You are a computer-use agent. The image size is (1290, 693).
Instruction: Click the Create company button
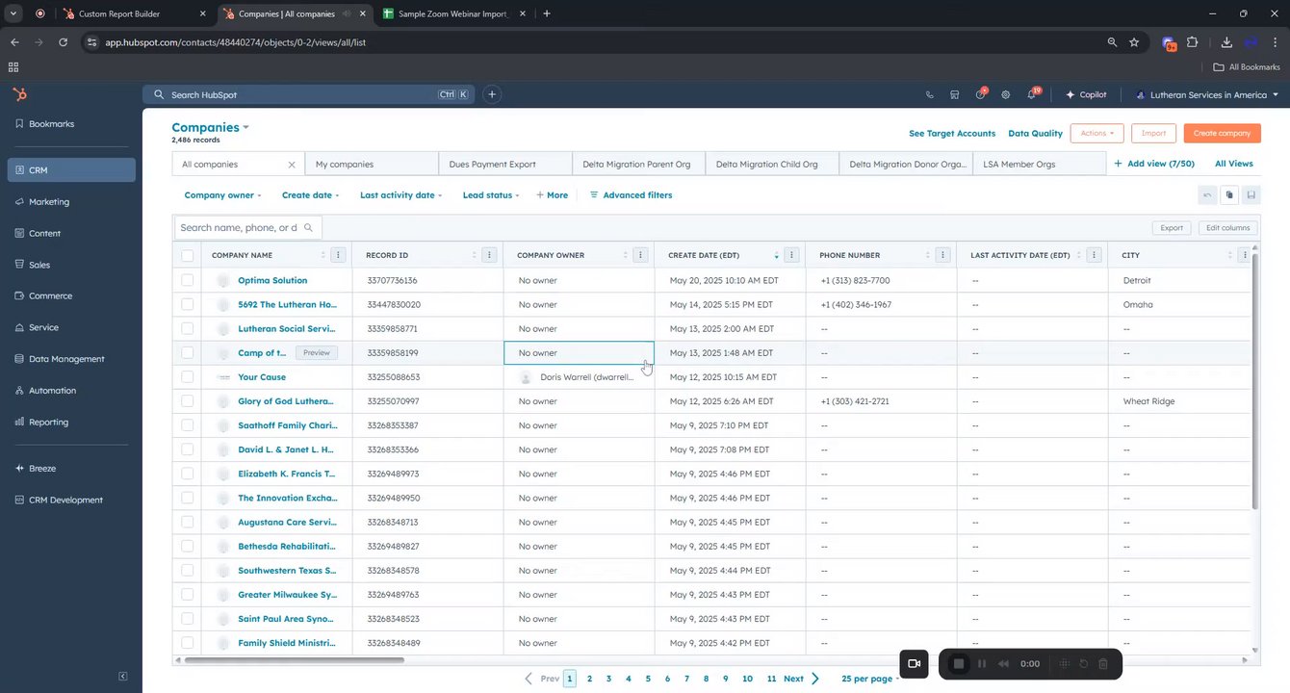pyautogui.click(x=1221, y=134)
